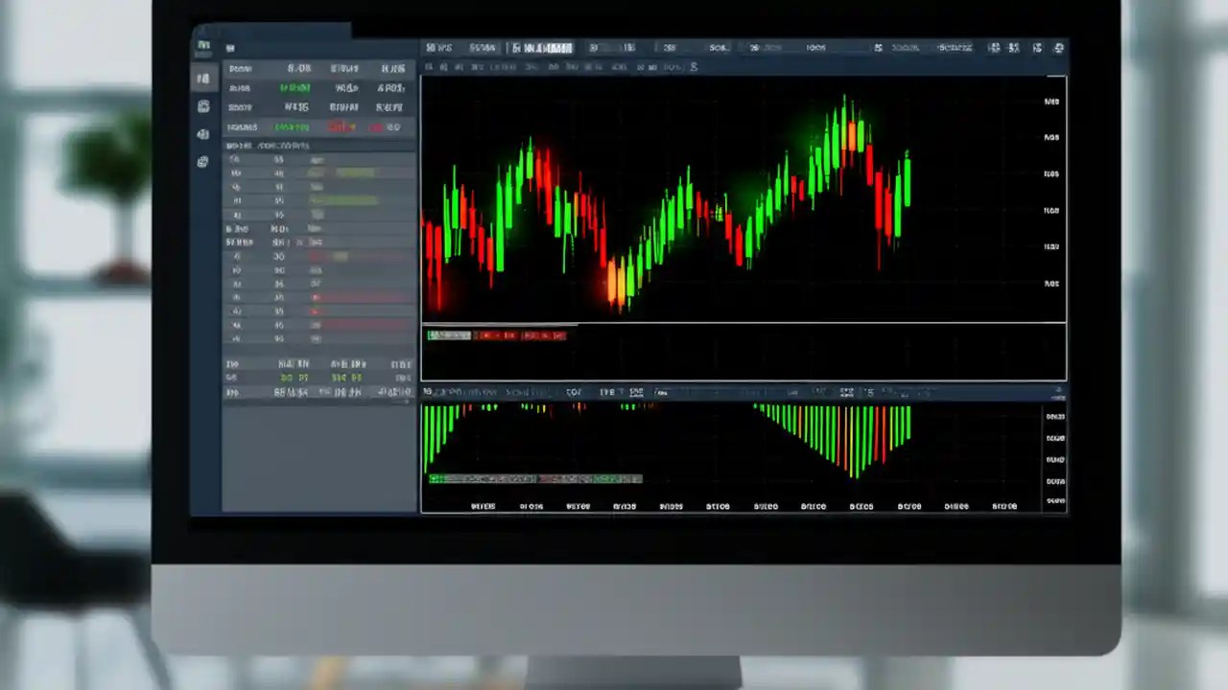Screen dimensions: 1228x690
Task: Select the top icon in the left sidebar
Action: click(x=203, y=45)
